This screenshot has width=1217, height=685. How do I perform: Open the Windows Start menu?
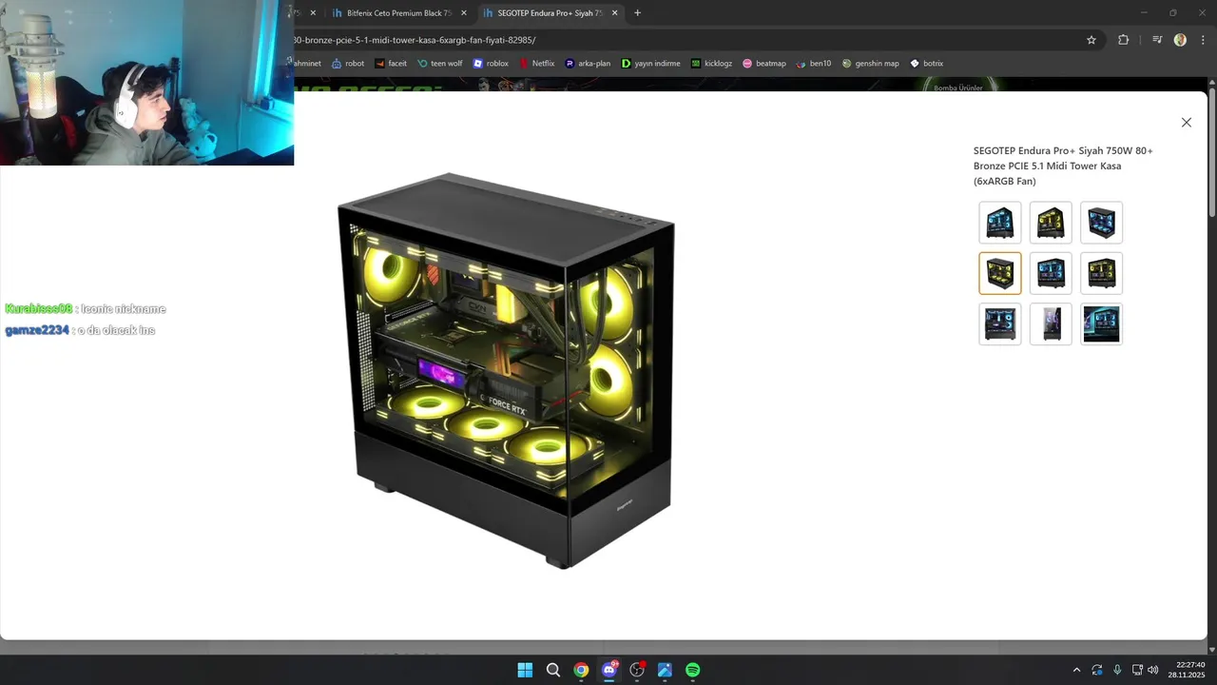pos(525,670)
